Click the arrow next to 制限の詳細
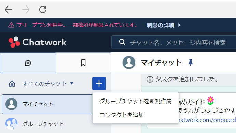 coord(179,25)
